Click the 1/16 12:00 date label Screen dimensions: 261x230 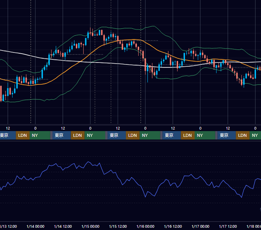point(173,226)
